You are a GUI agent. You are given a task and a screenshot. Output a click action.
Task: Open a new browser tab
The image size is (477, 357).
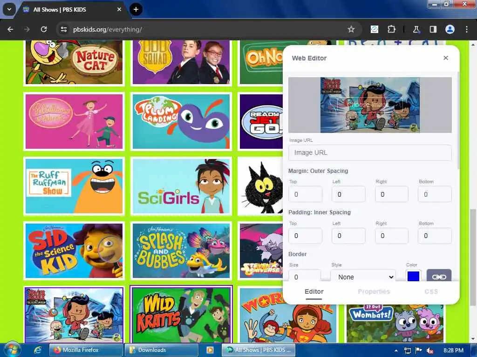point(136,9)
